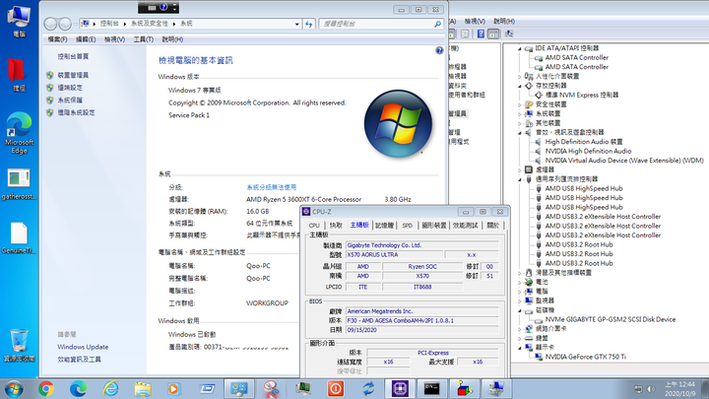The height and width of the screenshot is (399, 709).
Task: Collapse the disk drives node
Action: point(520,310)
